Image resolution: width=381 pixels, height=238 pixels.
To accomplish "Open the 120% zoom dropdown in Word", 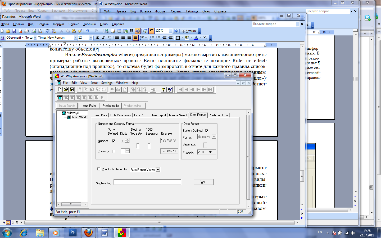I will click(x=171, y=31).
